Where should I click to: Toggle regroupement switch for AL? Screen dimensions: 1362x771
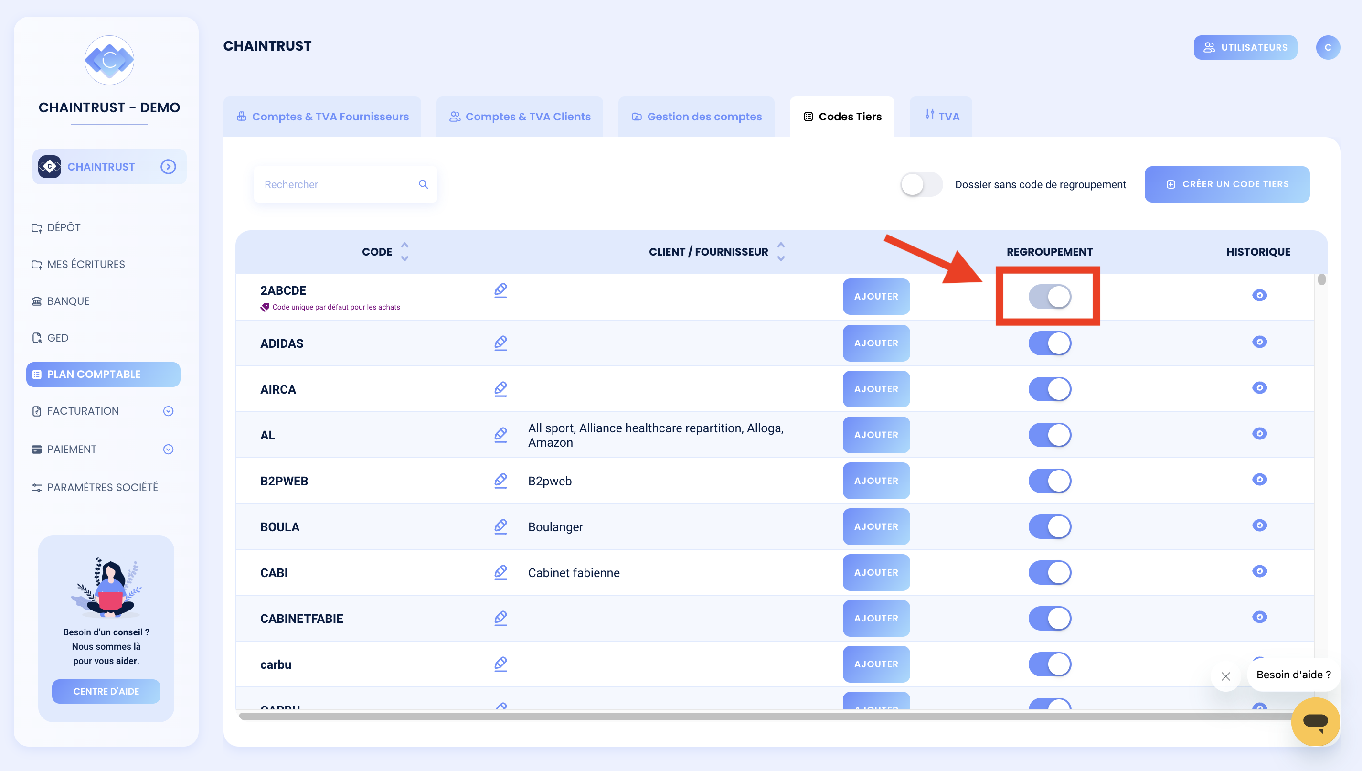[1050, 435]
